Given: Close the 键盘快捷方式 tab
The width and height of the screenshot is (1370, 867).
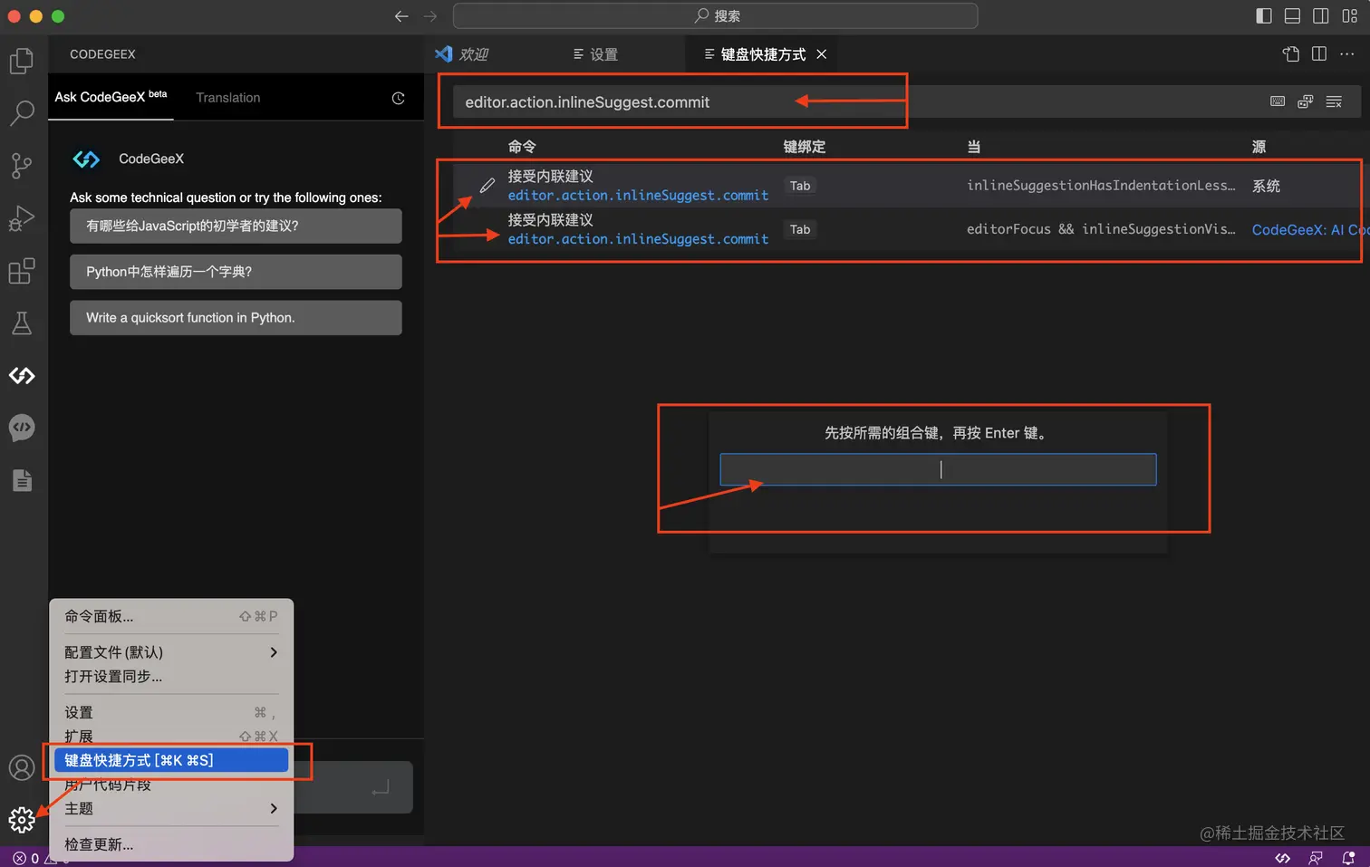Looking at the screenshot, I should 822,54.
